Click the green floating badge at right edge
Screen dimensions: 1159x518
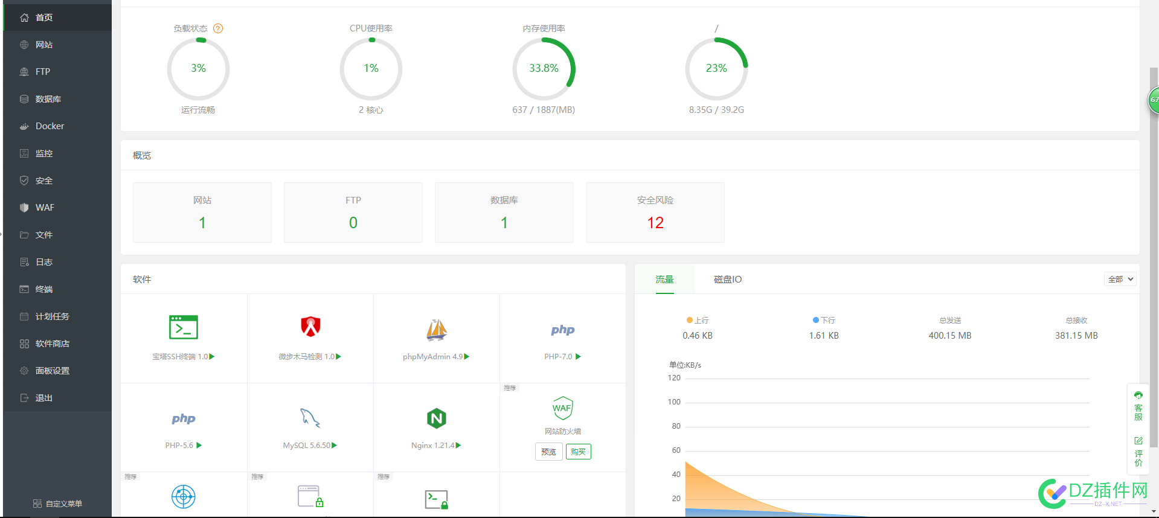point(1154,100)
